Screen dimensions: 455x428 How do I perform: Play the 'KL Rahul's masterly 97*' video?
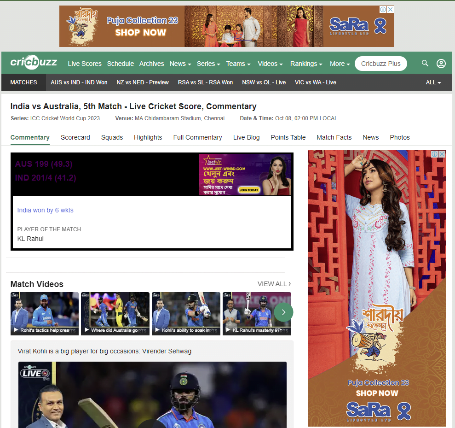click(x=257, y=314)
